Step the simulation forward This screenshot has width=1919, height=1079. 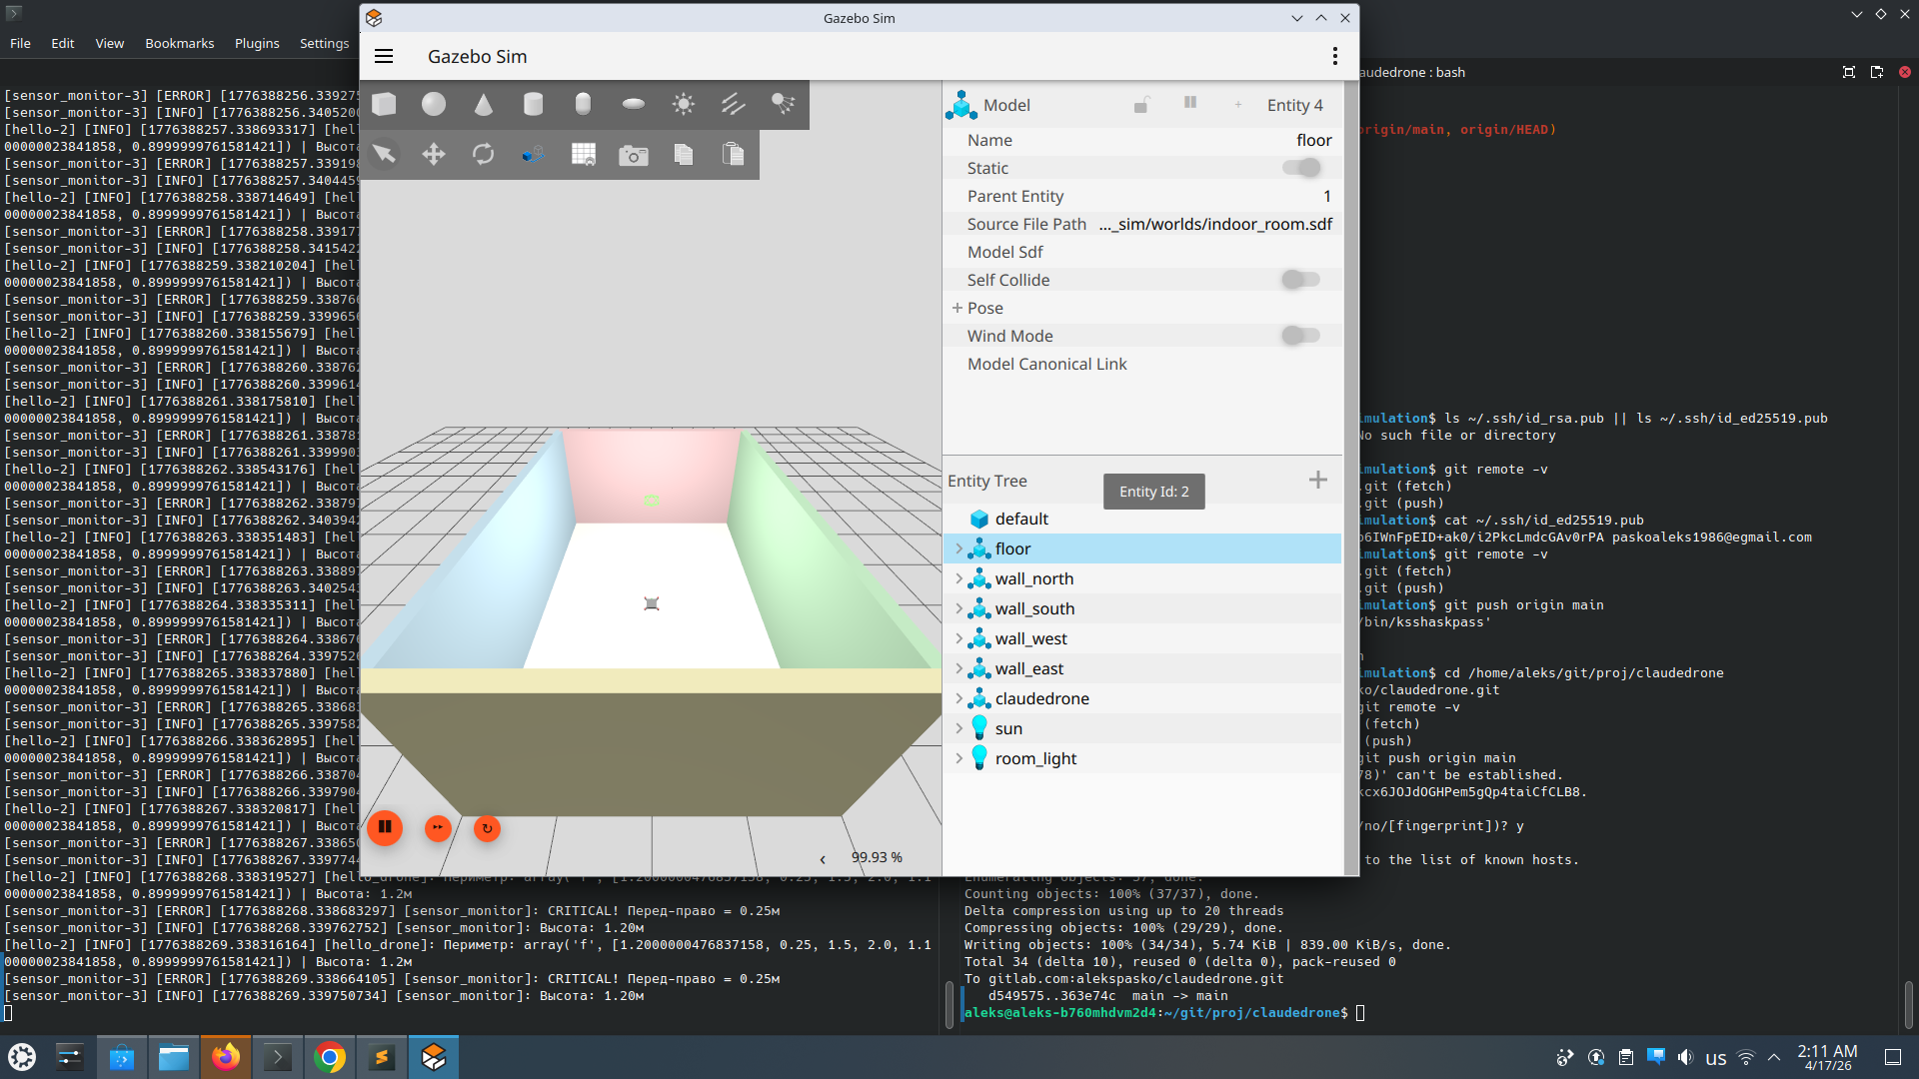(x=438, y=827)
